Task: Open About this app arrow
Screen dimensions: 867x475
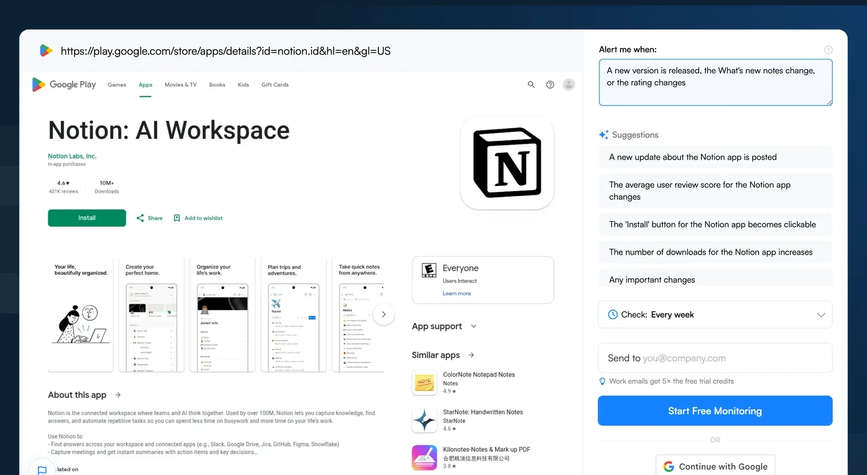Action: [118, 395]
